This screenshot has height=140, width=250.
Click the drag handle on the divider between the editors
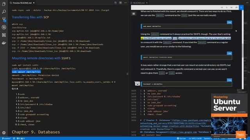127,74
